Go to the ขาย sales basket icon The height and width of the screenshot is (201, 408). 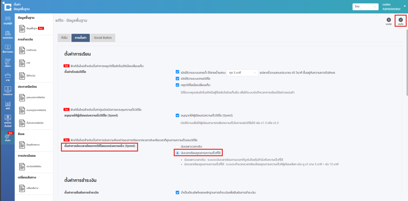[x=8, y=77]
